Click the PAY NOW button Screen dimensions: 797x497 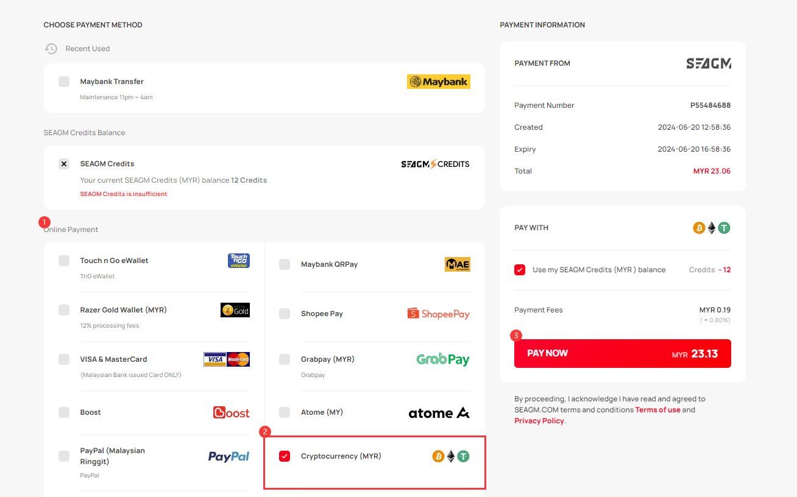[x=623, y=353]
